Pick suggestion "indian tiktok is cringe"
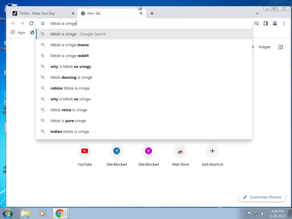Image resolution: width=292 pixels, height=219 pixels. (x=144, y=131)
